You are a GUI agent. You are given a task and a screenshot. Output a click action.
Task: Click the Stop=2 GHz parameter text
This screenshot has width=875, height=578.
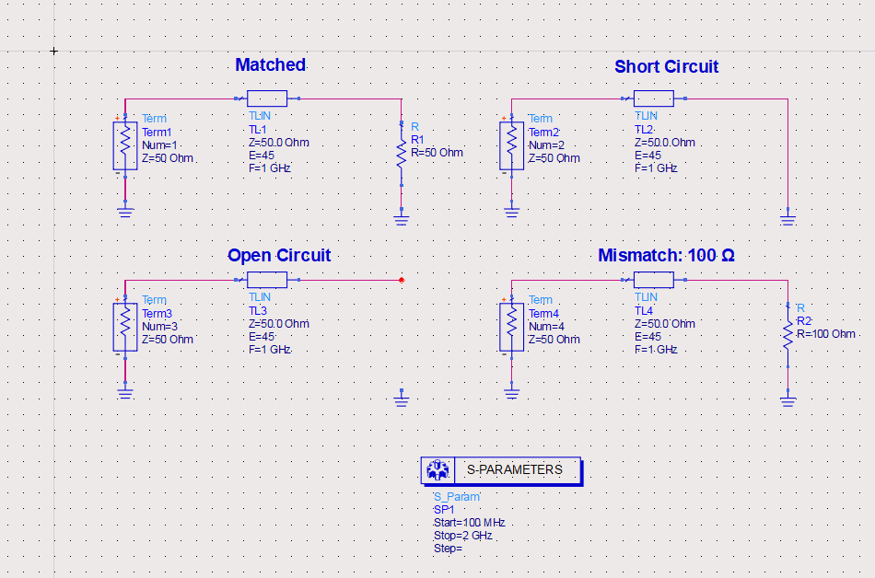[463, 536]
